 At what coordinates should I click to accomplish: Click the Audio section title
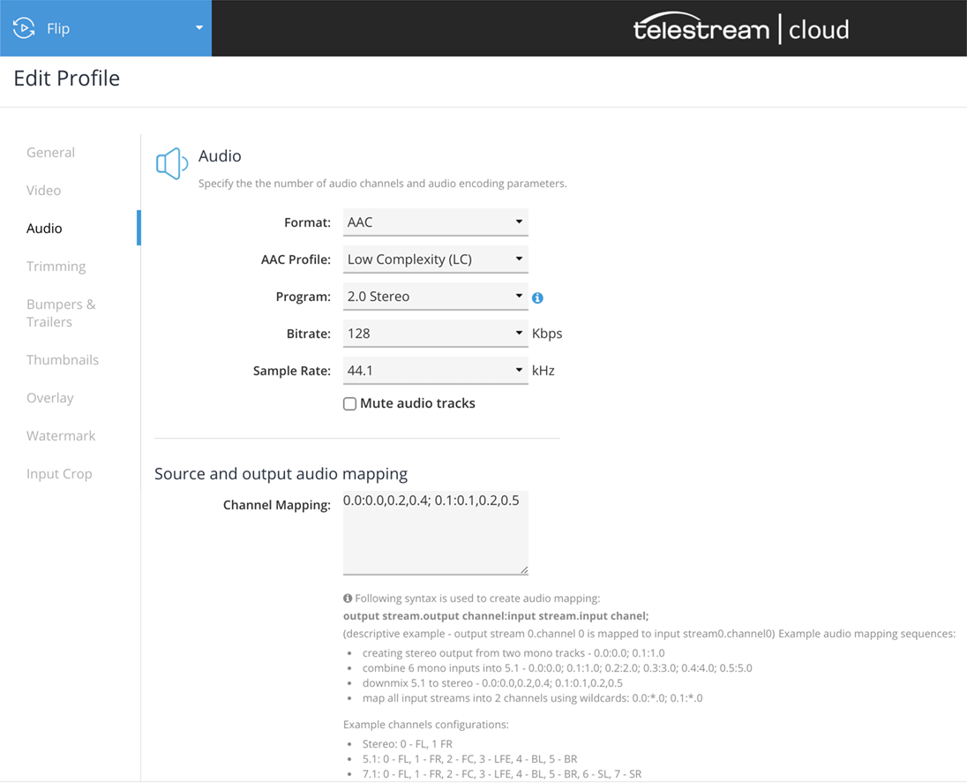220,155
